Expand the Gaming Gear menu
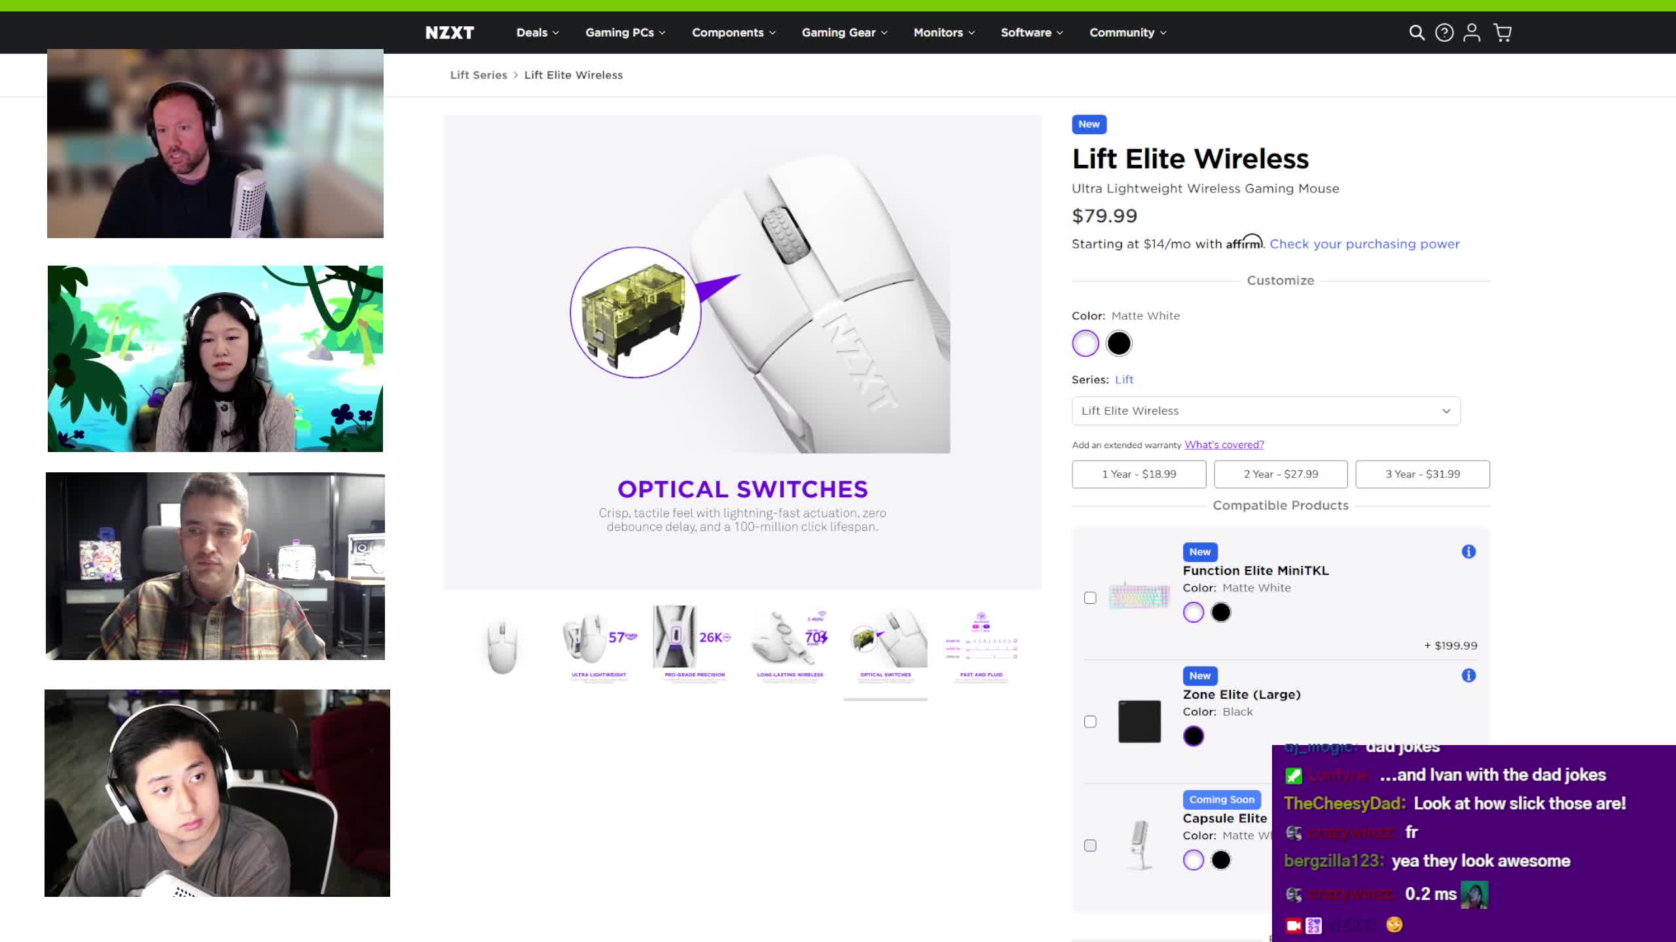The width and height of the screenshot is (1676, 942). click(845, 33)
